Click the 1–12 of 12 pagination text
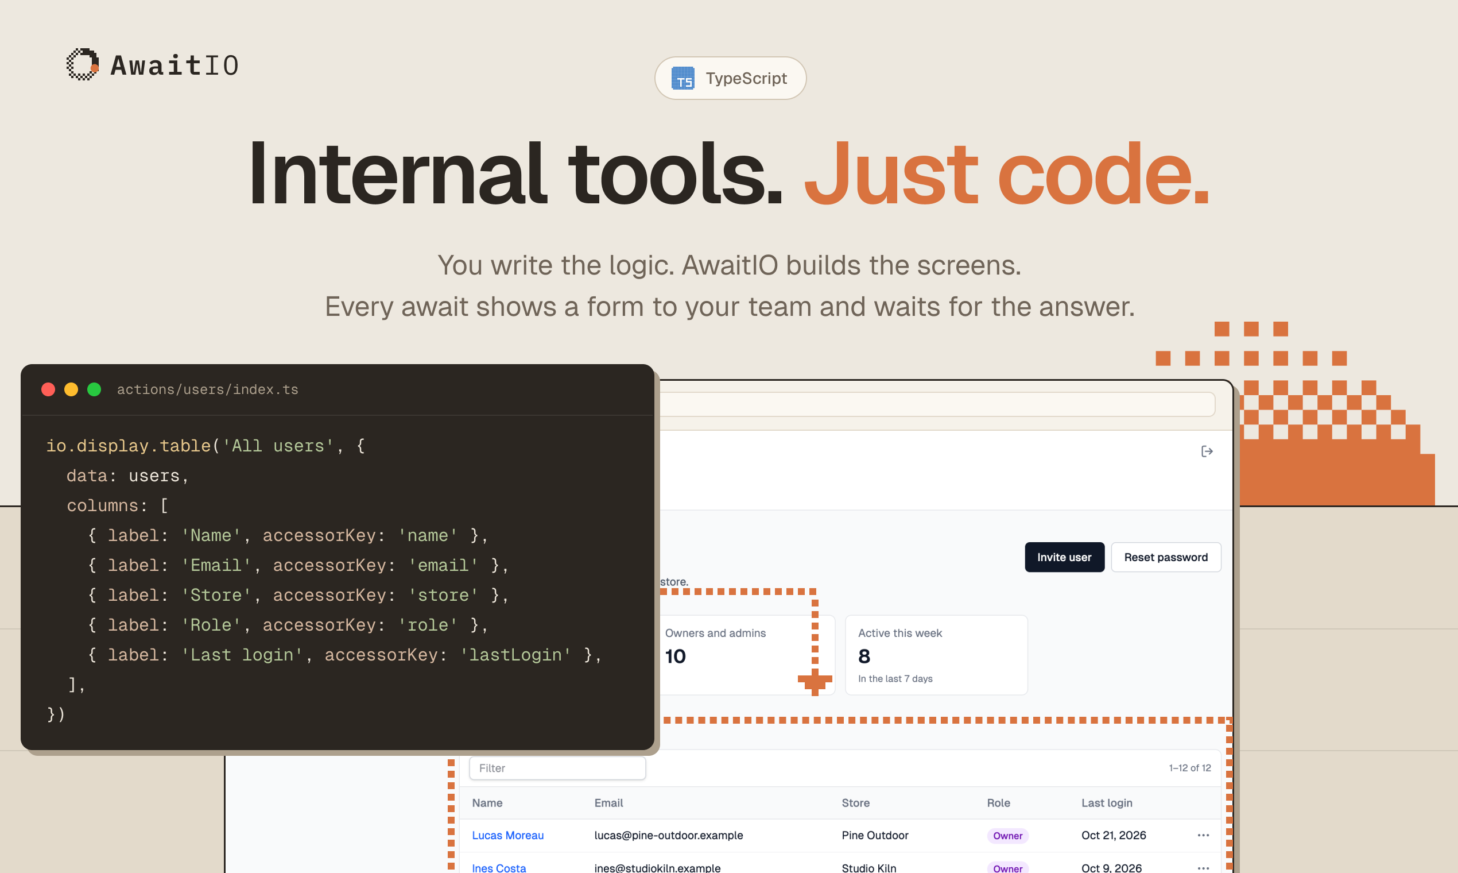Screen dimensions: 1458x873 click(1189, 768)
